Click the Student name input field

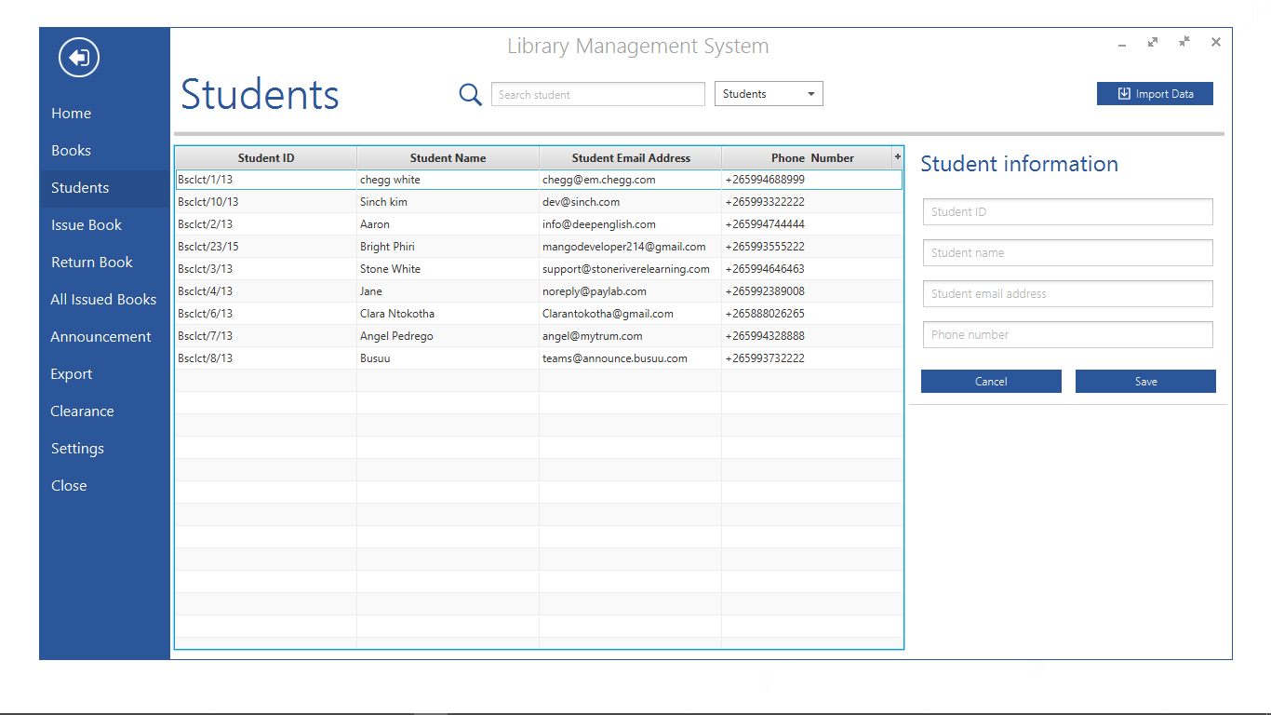1067,252
